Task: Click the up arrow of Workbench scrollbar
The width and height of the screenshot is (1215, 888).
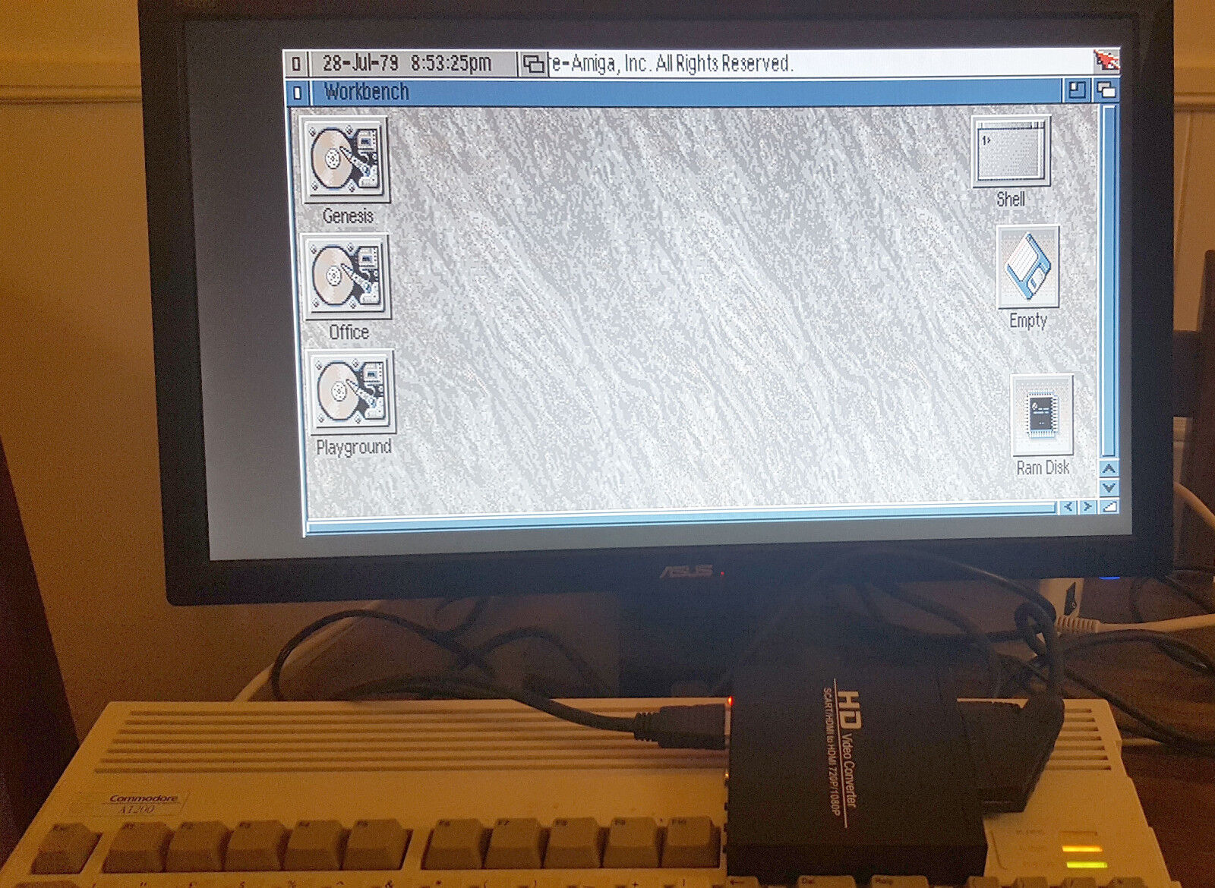Action: pos(1109,469)
